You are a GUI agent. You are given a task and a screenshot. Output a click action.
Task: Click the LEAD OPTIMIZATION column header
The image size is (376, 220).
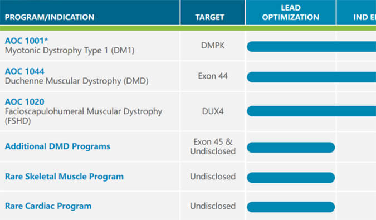[x=291, y=12]
